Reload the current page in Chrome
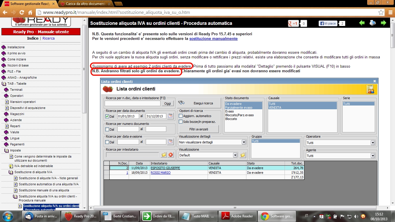The height and width of the screenshot is (222, 395). click(22, 13)
